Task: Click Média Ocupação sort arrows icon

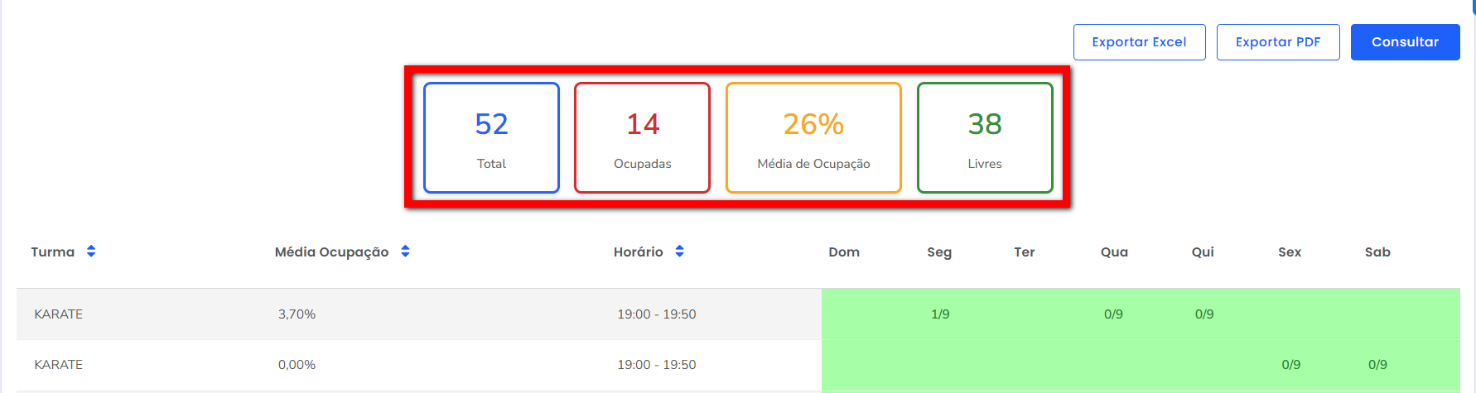Action: [x=405, y=252]
